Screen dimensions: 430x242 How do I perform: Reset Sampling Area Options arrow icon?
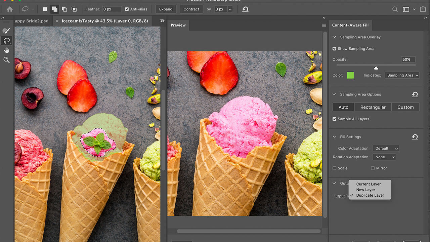pyautogui.click(x=415, y=94)
